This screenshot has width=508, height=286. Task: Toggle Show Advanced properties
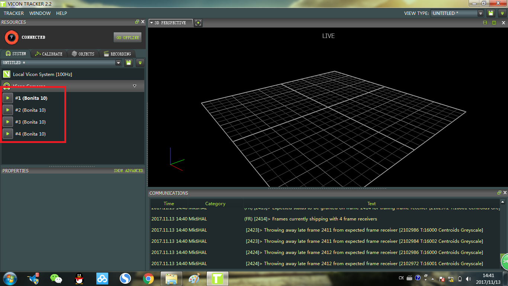tap(128, 171)
